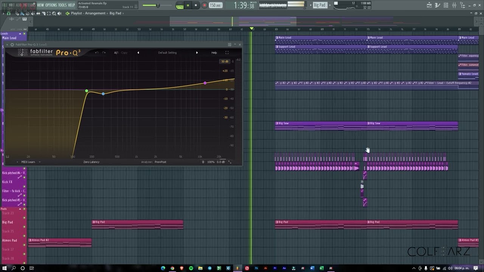The height and width of the screenshot is (272, 484).
Task: Open Excel from the taskbar
Action: pos(322,268)
